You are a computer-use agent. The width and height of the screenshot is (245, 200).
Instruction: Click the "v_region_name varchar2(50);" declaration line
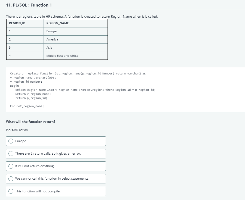click(x=33, y=77)
